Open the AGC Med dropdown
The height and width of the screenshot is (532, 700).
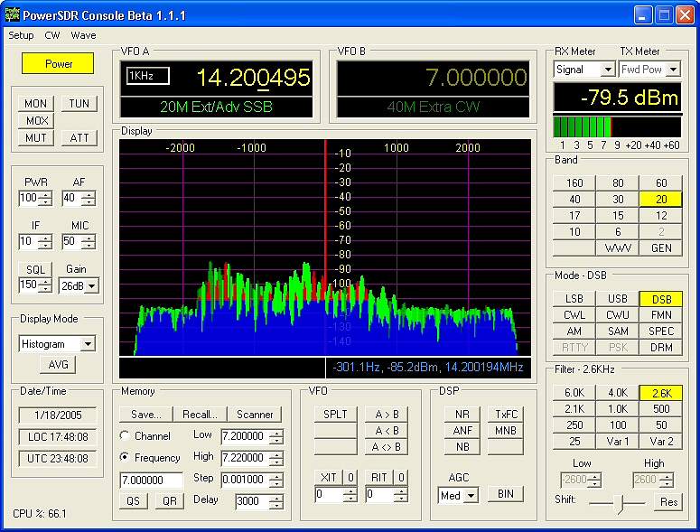(x=471, y=496)
